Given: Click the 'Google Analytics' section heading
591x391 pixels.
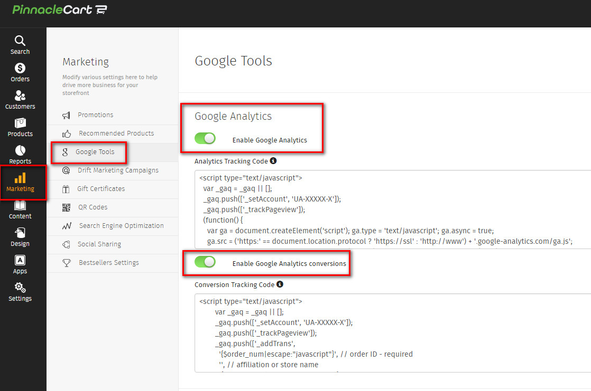Looking at the screenshot, I should coord(233,116).
